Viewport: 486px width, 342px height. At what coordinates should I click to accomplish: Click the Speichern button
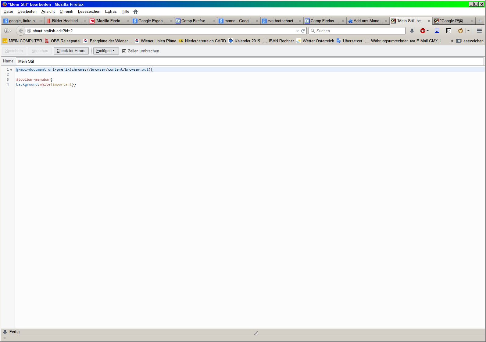click(x=14, y=51)
